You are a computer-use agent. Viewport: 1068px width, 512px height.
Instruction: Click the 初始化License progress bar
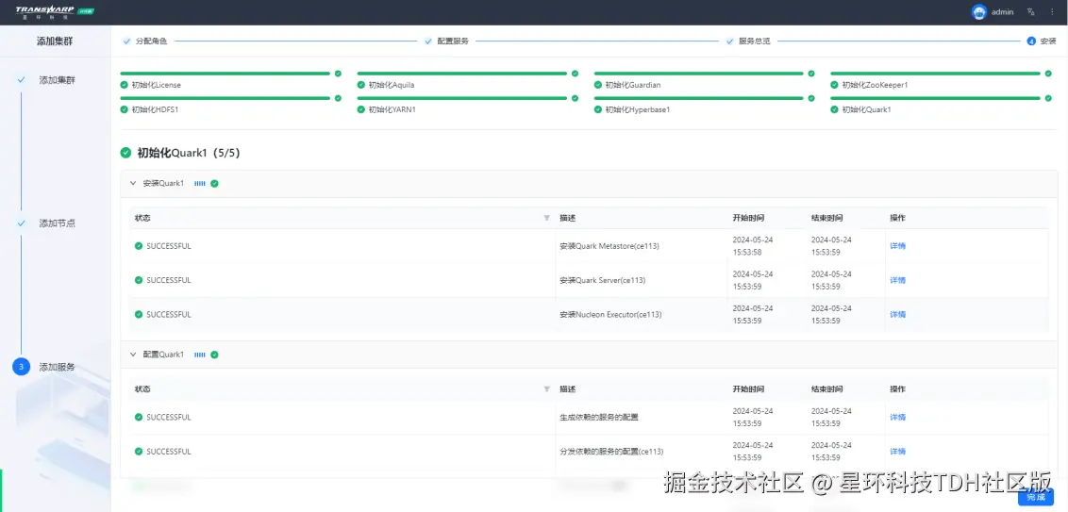click(x=225, y=74)
